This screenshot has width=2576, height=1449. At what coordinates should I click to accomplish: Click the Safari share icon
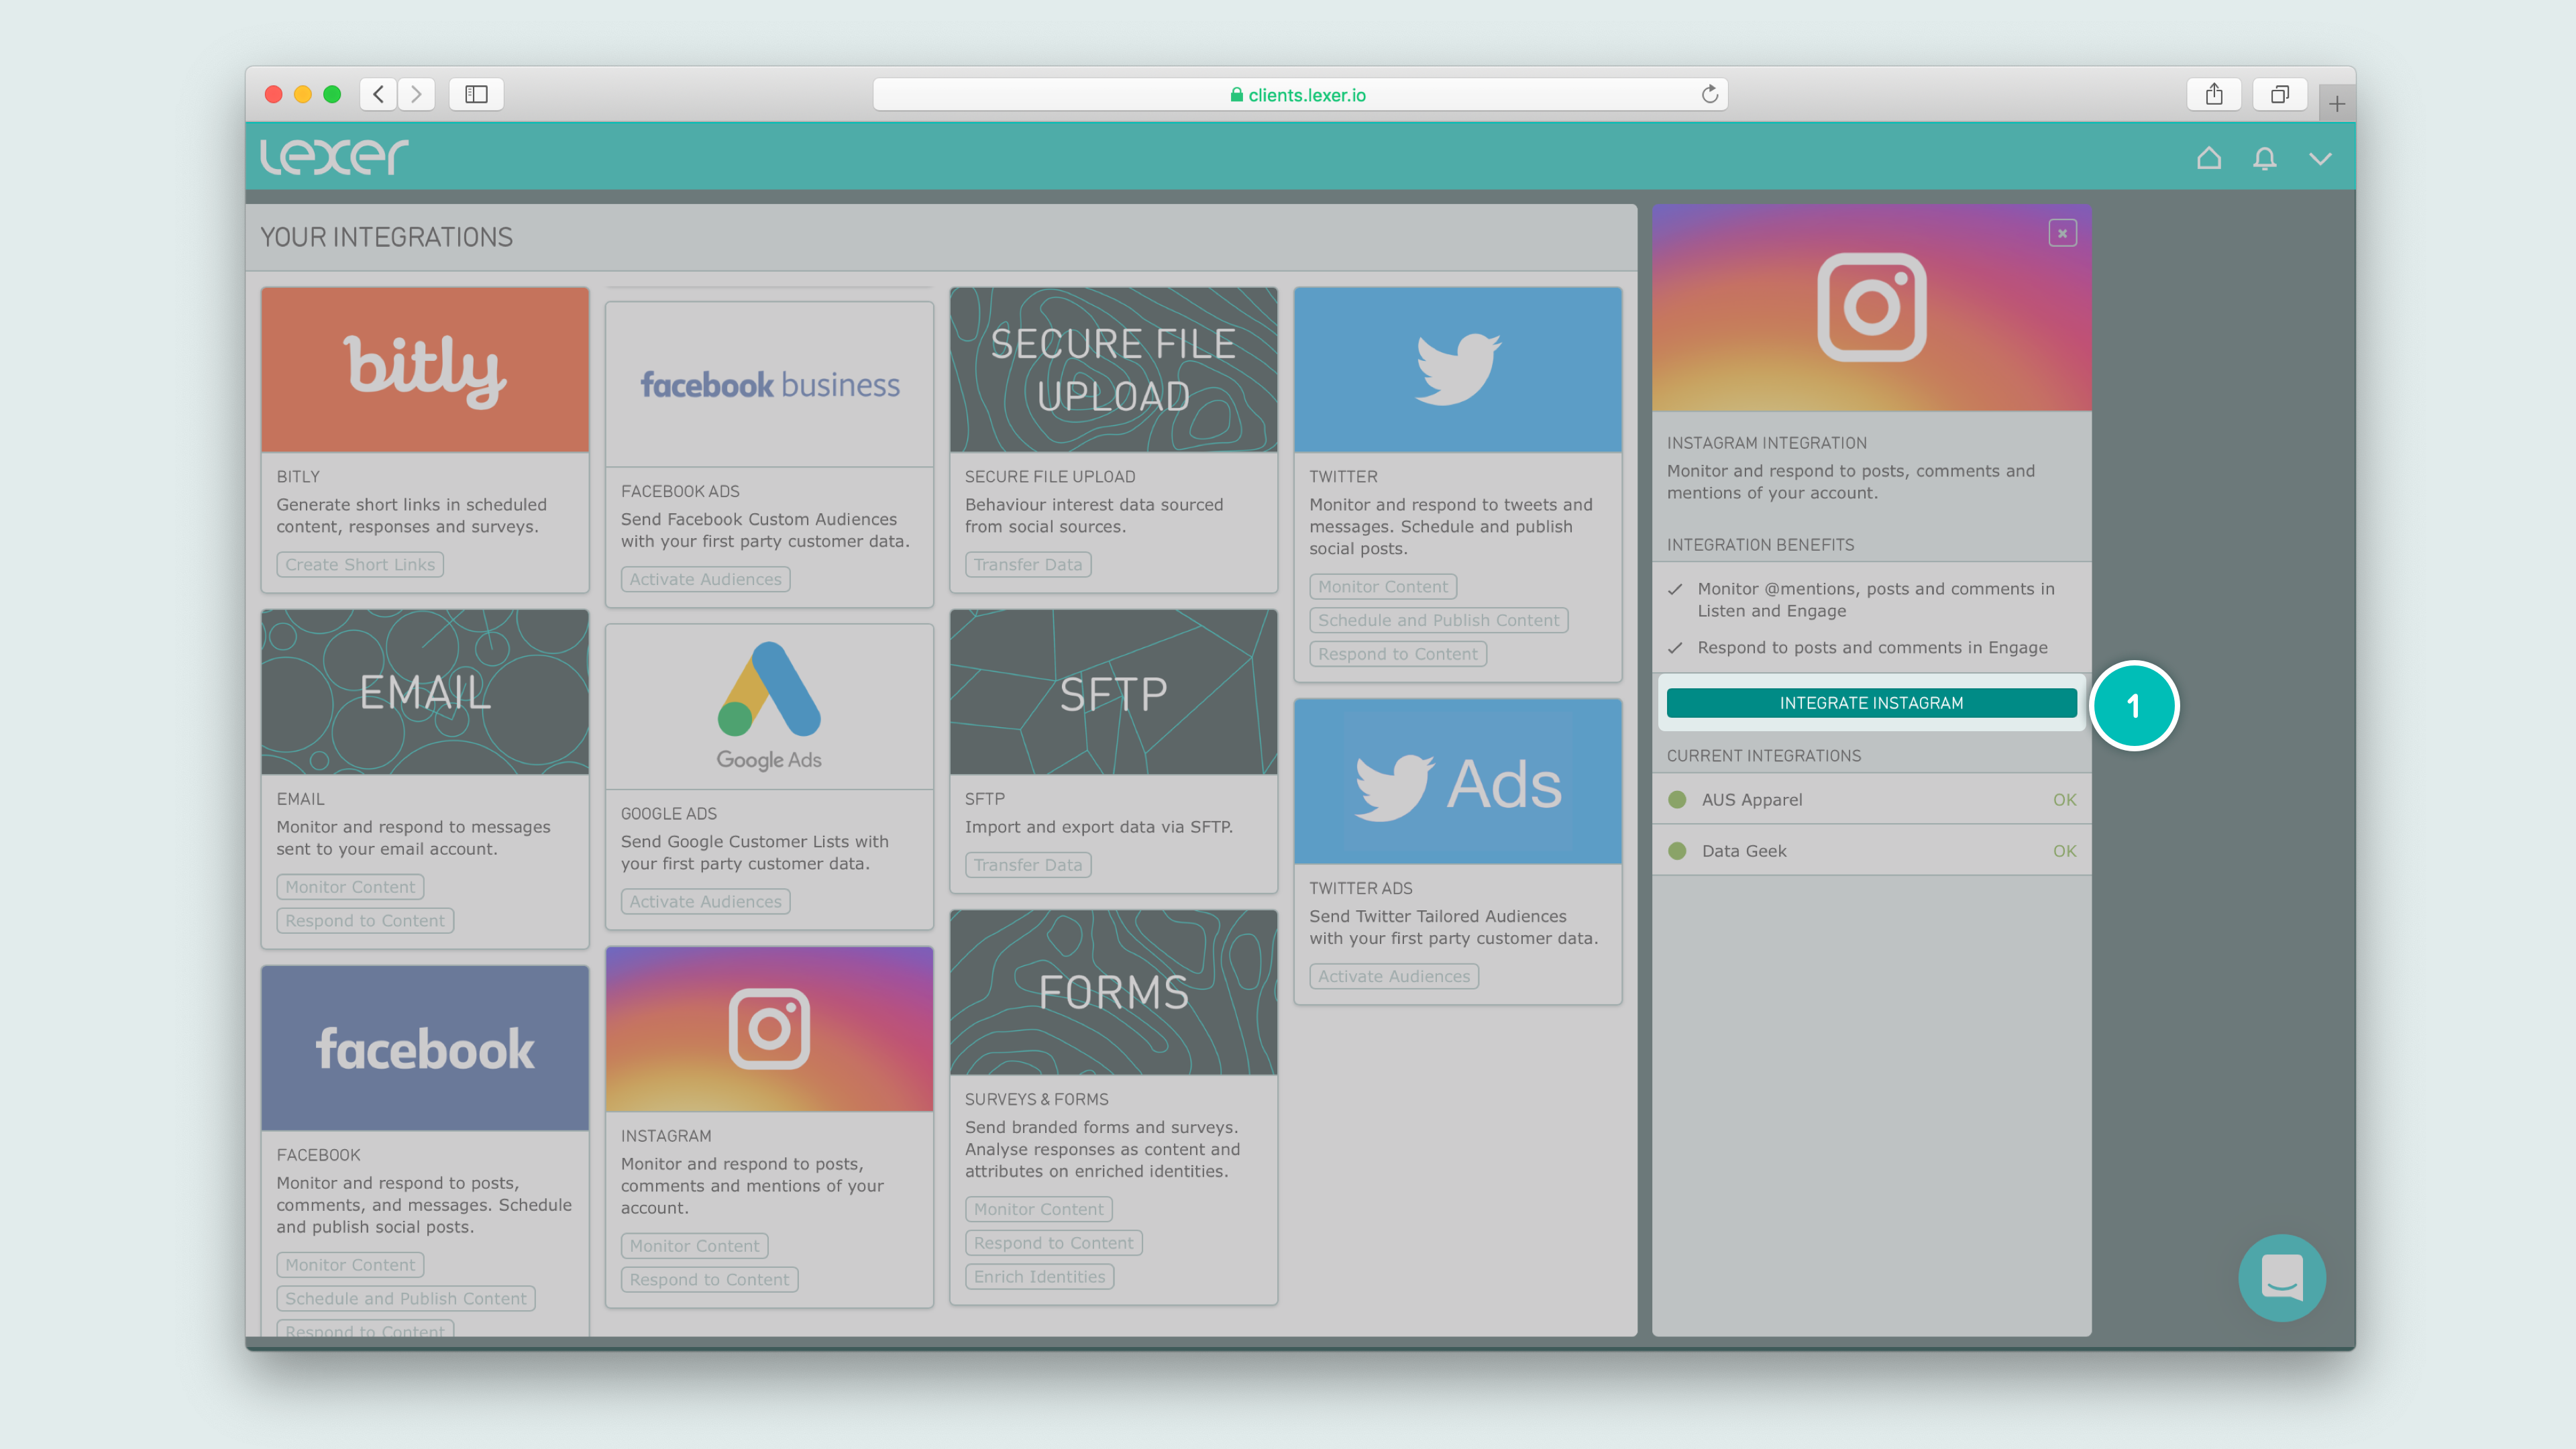coord(2214,94)
